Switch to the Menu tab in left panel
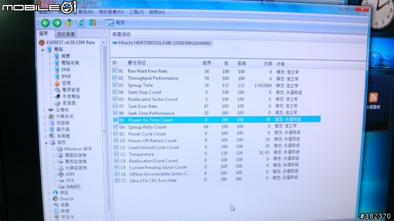 click(44, 33)
